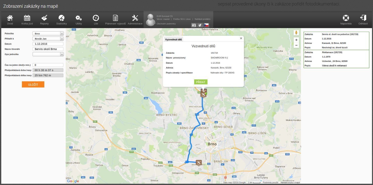Open the Reporty pencil icon
This screenshot has height=185, width=373.
pos(43,18)
